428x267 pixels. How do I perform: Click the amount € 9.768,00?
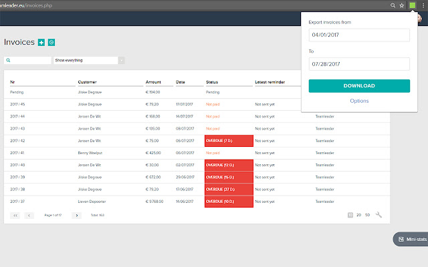(154, 202)
